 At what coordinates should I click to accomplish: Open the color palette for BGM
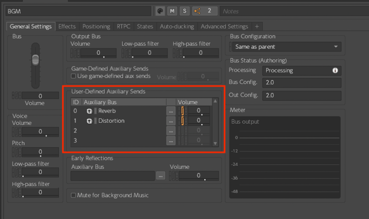[x=160, y=11]
